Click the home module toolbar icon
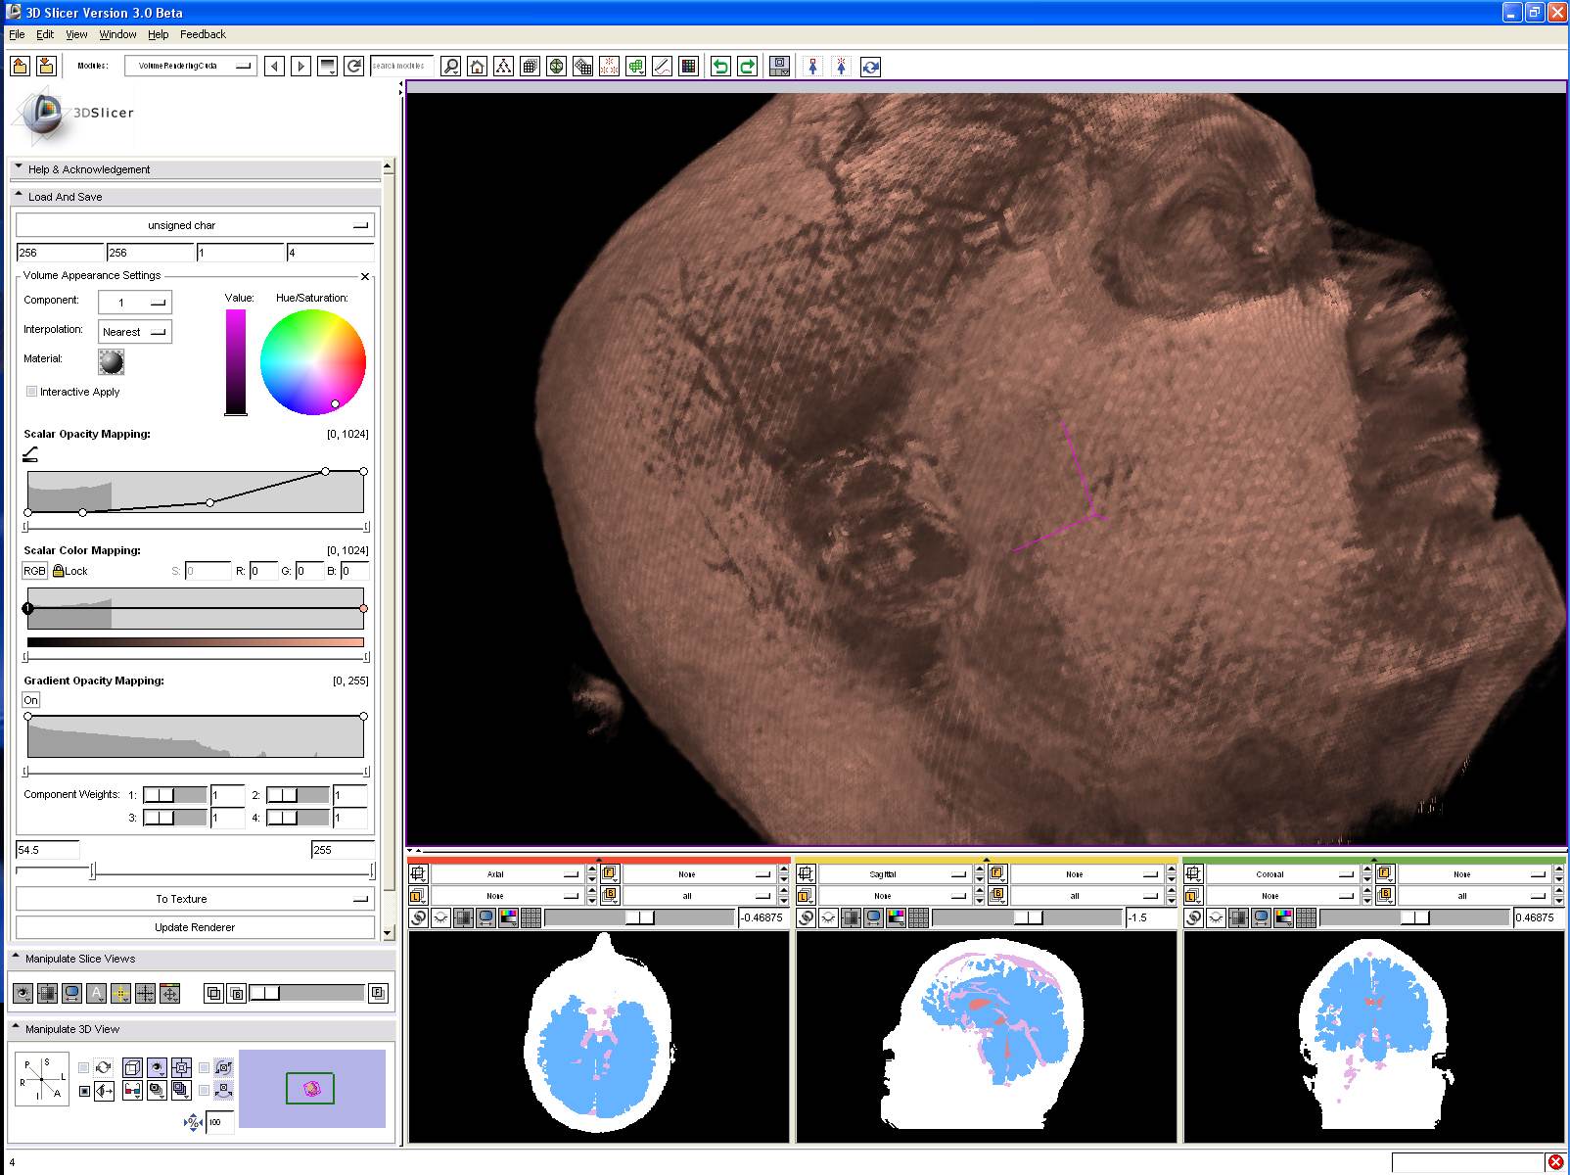Viewport: 1570px width, 1175px height. pyautogui.click(x=477, y=67)
